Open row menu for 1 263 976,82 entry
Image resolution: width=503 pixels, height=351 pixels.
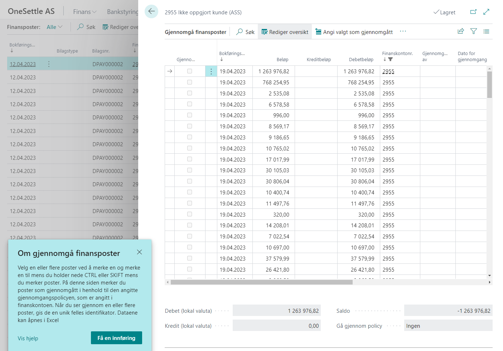pos(211,71)
